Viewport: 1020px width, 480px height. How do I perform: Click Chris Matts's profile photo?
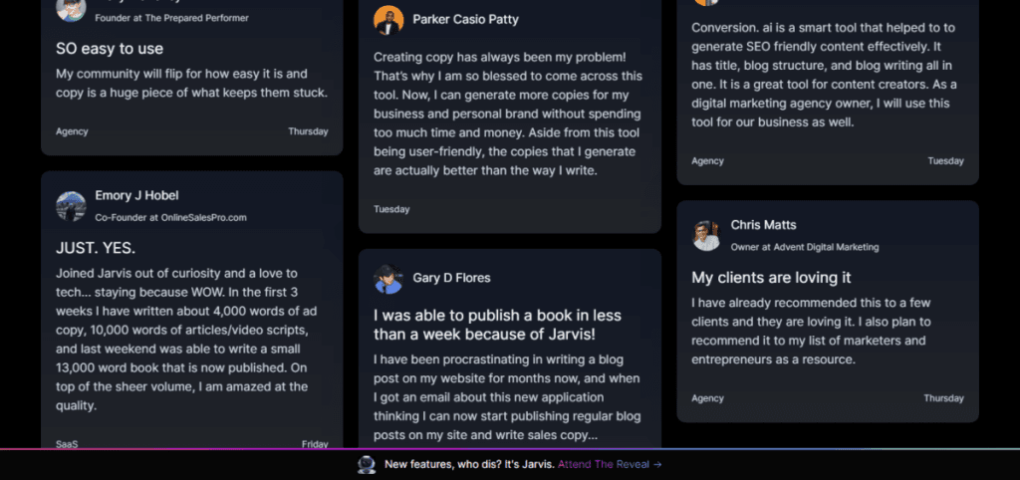[706, 236]
